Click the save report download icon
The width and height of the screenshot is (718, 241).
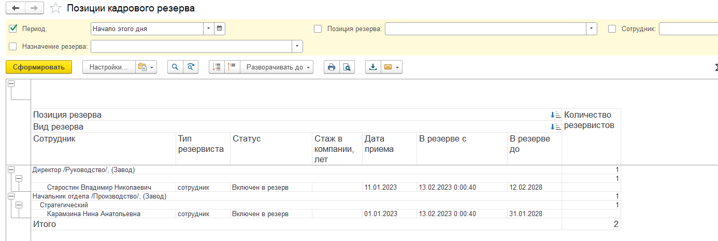[x=373, y=67]
